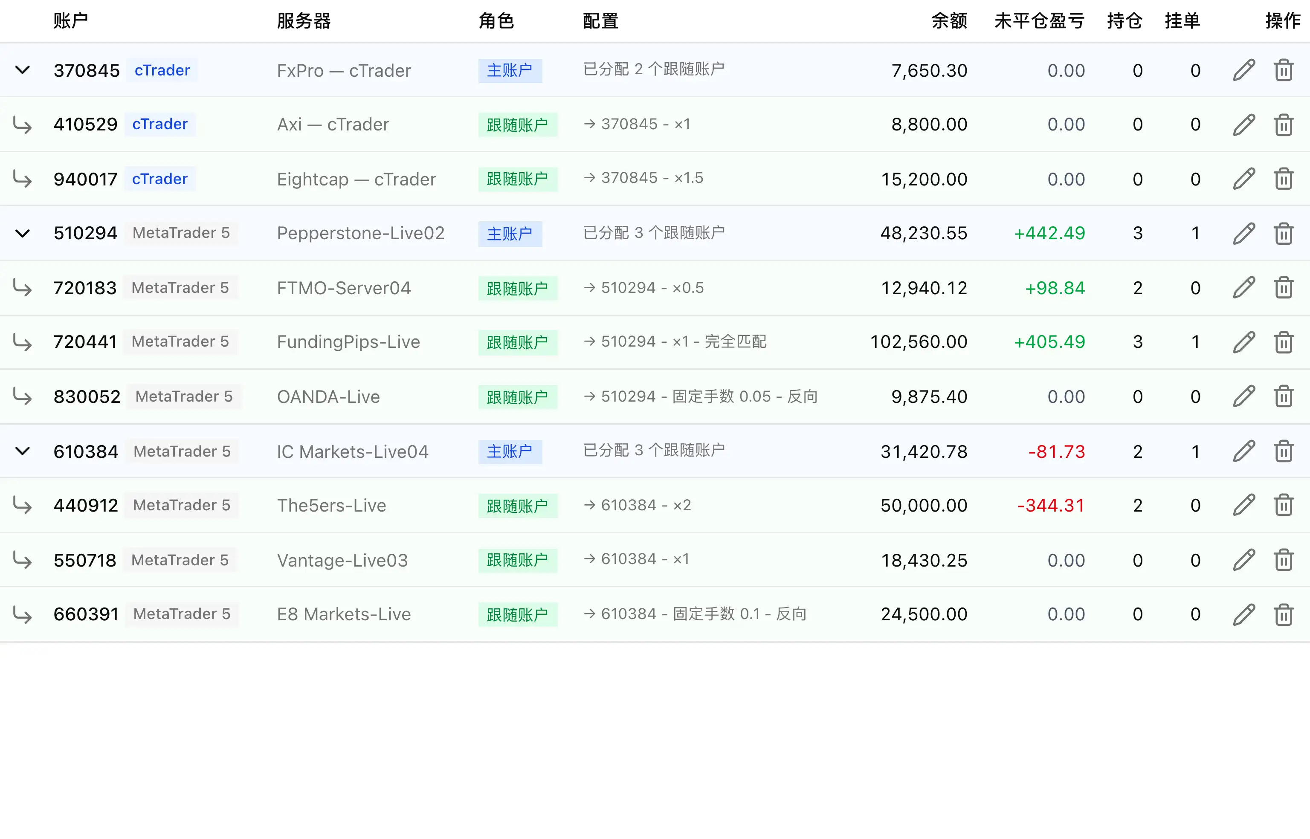
Task: Click loss value -344.31
Action: click(x=1051, y=505)
